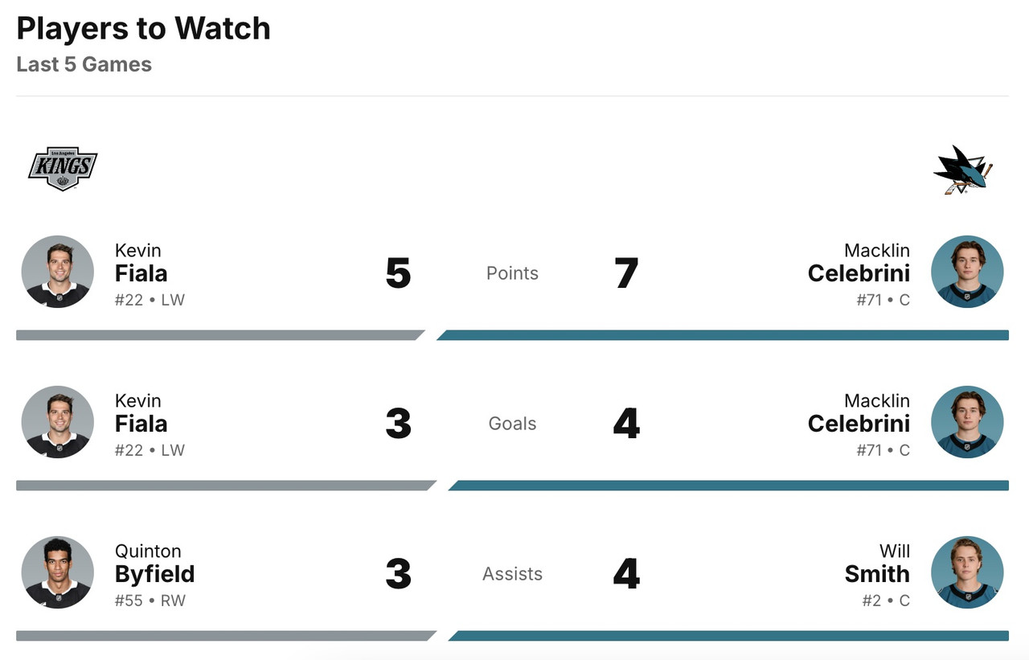Click the San Jose Sharks logo
Image resolution: width=1029 pixels, height=660 pixels.
962,170
